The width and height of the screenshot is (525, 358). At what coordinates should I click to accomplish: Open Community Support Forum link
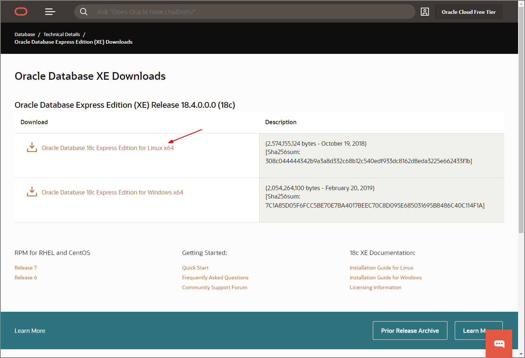pyautogui.click(x=214, y=287)
